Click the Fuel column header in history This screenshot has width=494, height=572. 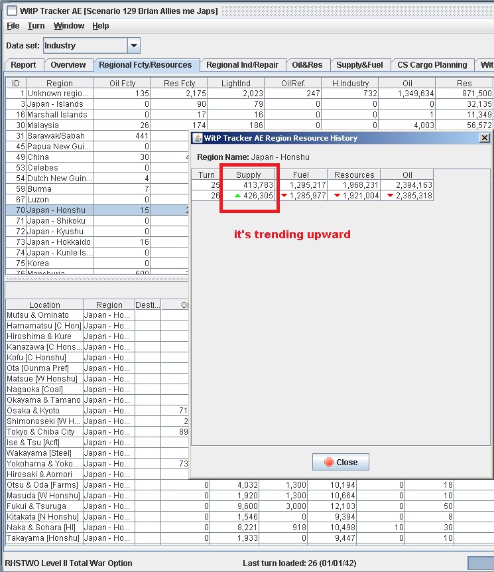point(301,175)
